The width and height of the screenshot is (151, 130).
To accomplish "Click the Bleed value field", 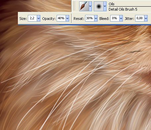I will pos(115,18).
